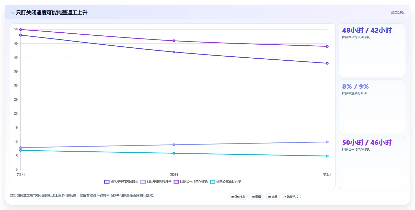The height and width of the screenshot is (210, 415).
Task: Click the sparkle icon in 数据卡片 chip
Action: 285,196
